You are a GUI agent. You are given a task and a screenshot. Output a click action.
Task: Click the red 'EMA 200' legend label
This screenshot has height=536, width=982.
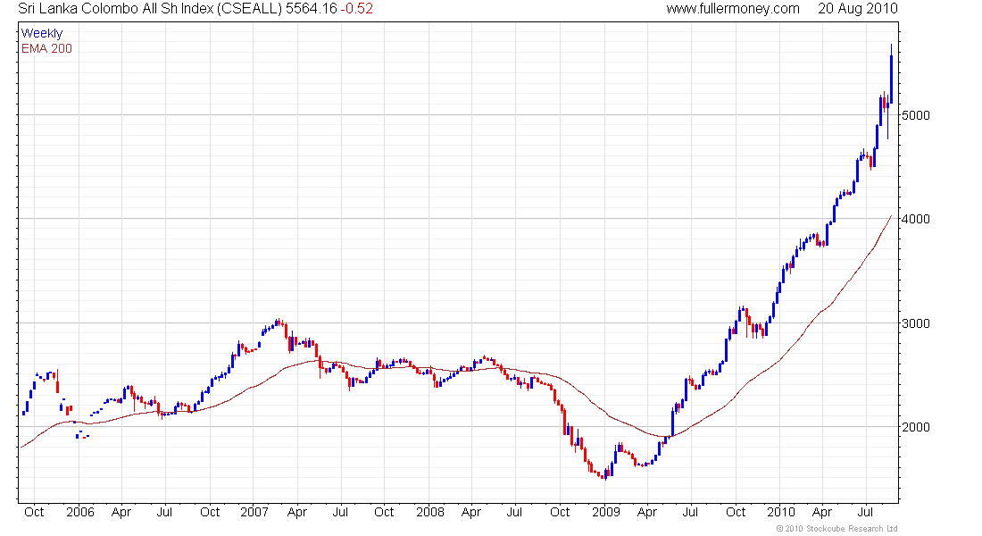[x=47, y=48]
